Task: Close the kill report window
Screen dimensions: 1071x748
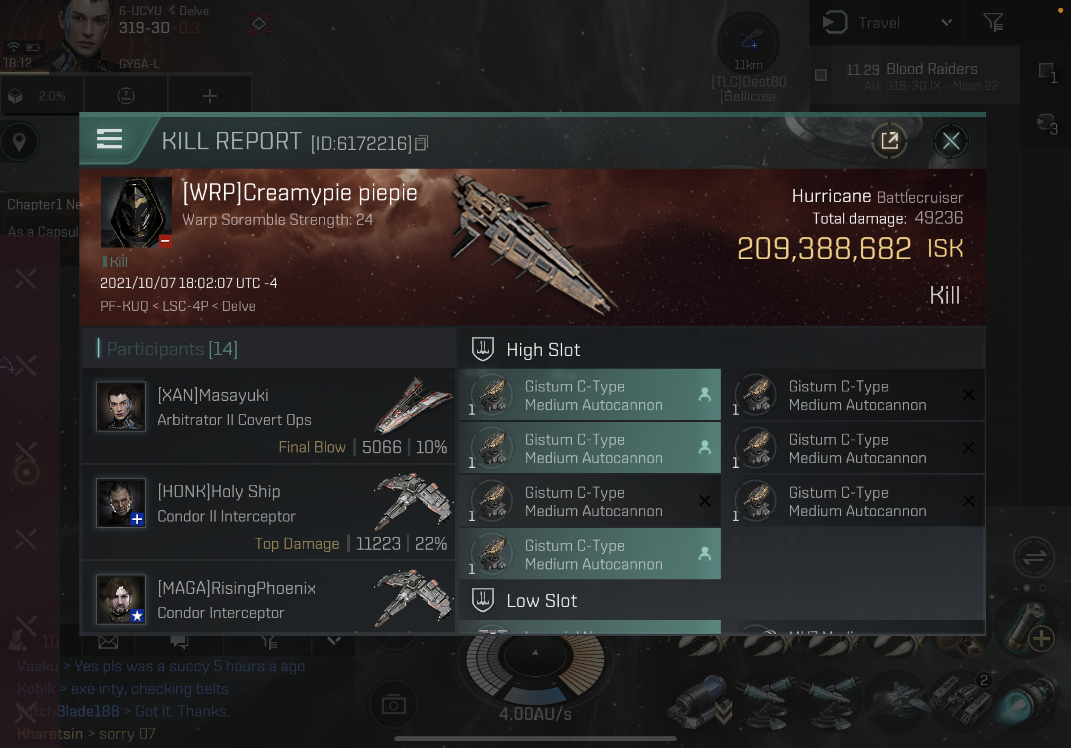Action: [x=951, y=141]
